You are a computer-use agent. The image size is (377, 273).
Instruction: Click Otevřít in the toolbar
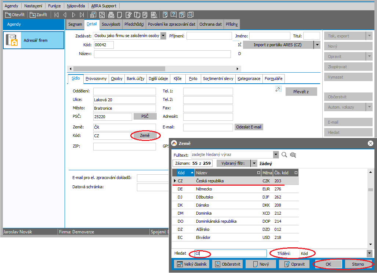pyautogui.click(x=15, y=15)
